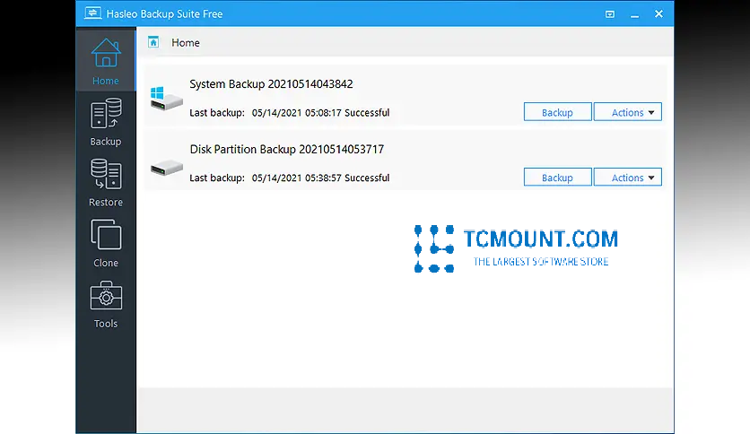Viewport: 750px width, 434px height.
Task: Open the Clone tool in the sidebar
Action: (x=105, y=244)
